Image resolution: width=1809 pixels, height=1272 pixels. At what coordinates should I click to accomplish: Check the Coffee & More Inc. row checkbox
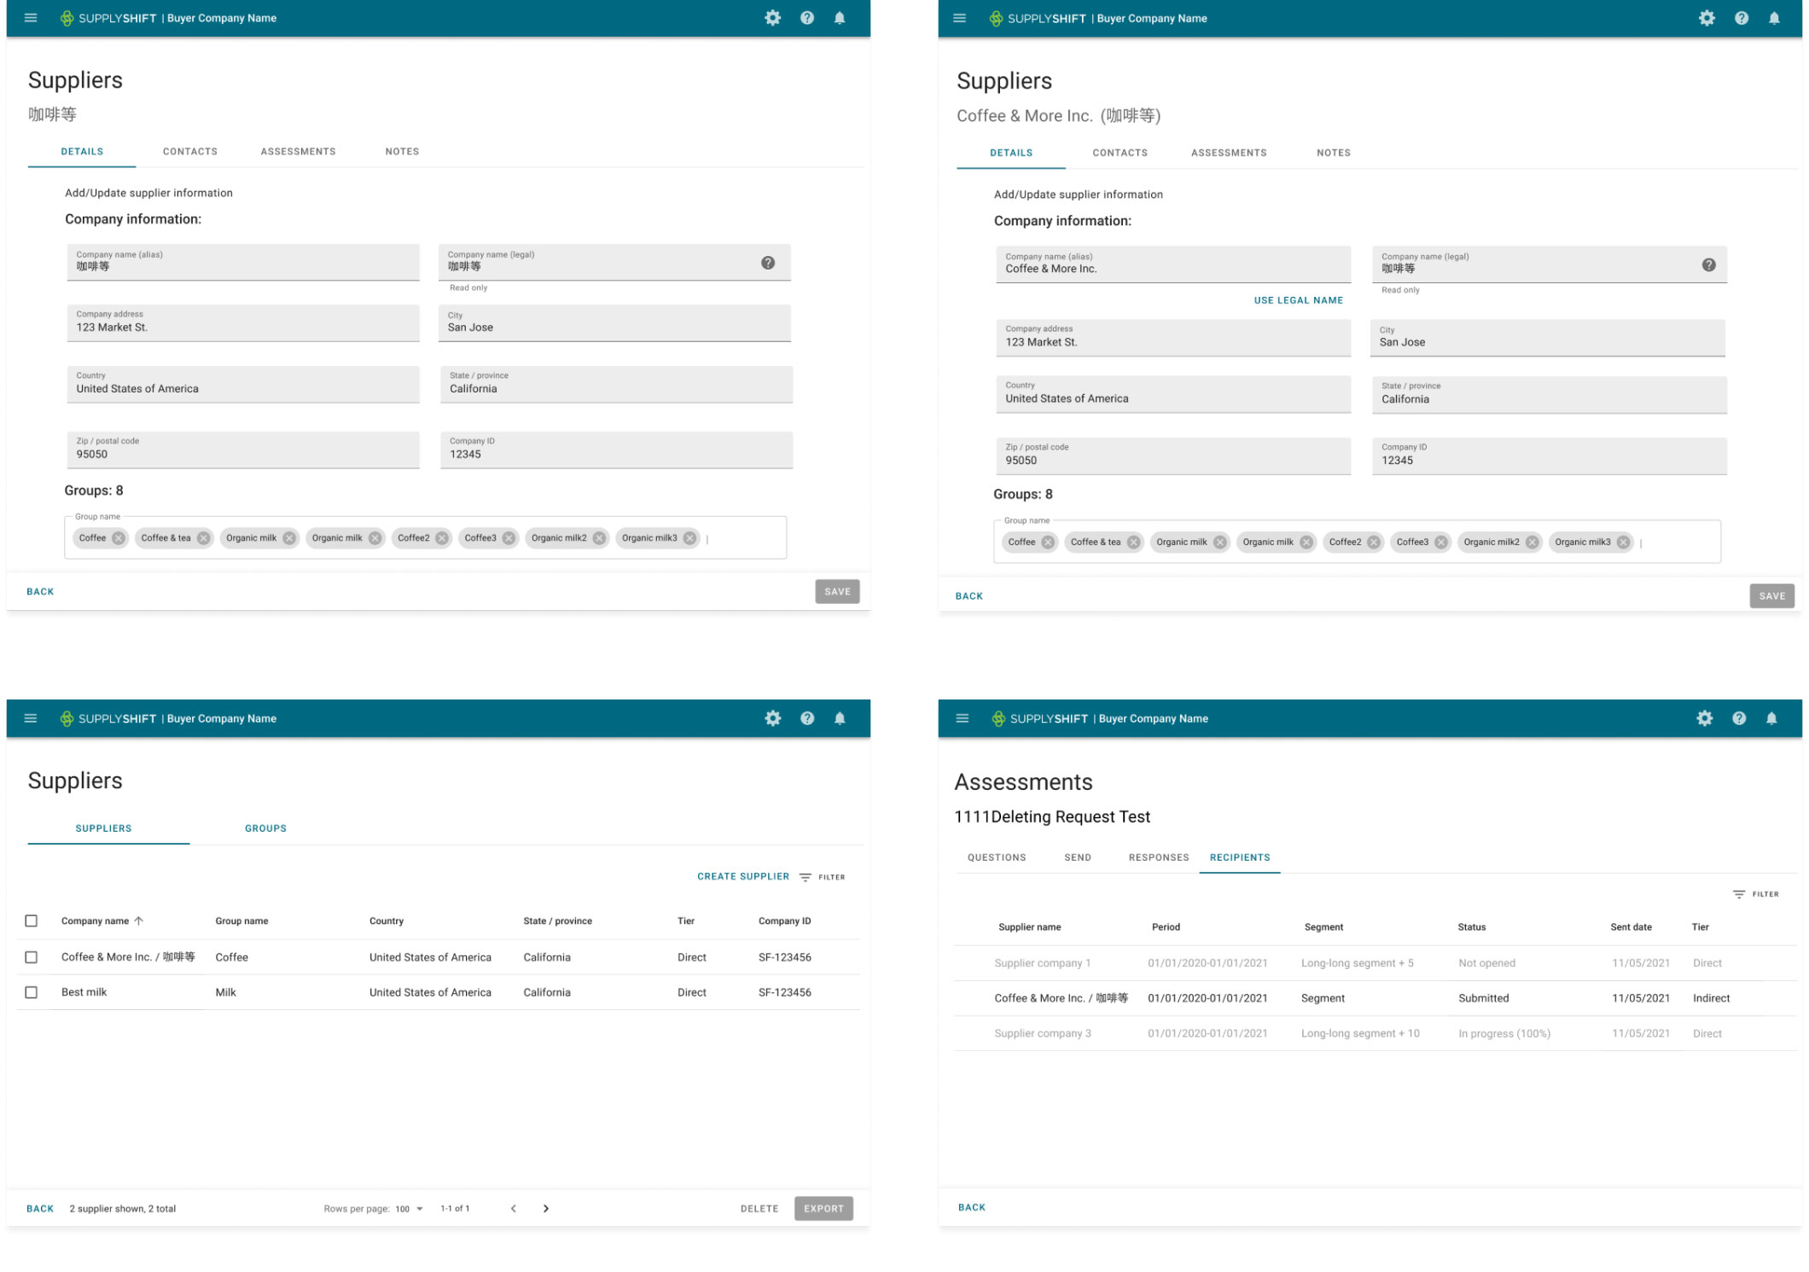[32, 957]
